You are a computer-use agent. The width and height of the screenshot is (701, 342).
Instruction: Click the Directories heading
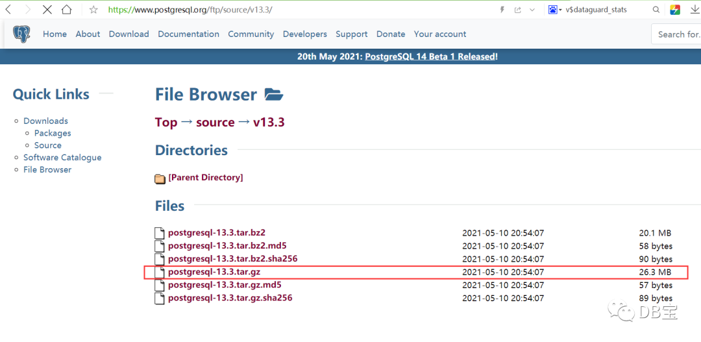pos(191,150)
